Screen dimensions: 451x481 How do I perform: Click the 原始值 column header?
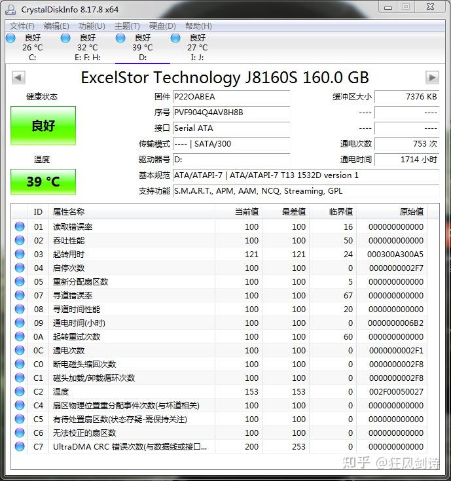point(392,211)
